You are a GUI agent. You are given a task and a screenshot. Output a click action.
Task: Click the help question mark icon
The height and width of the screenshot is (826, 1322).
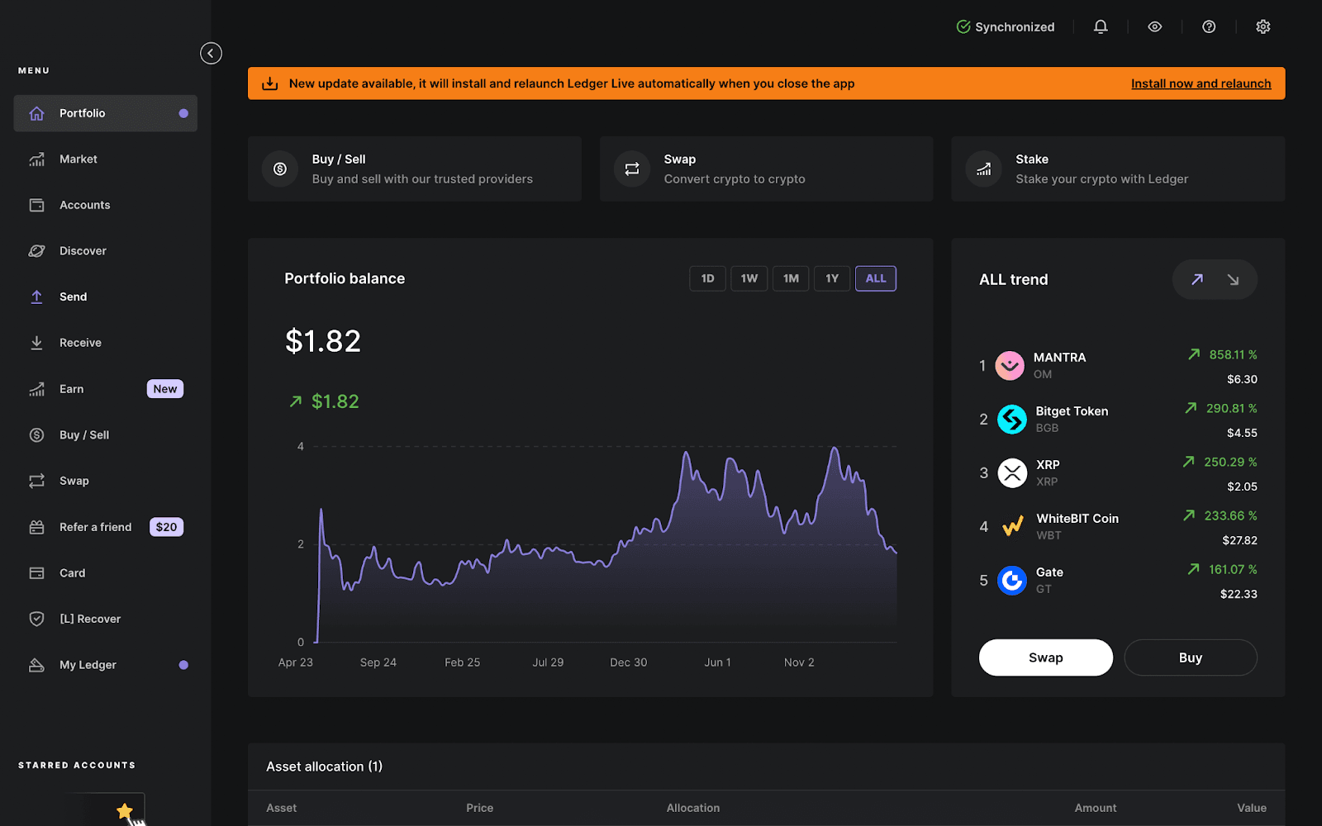(1208, 26)
